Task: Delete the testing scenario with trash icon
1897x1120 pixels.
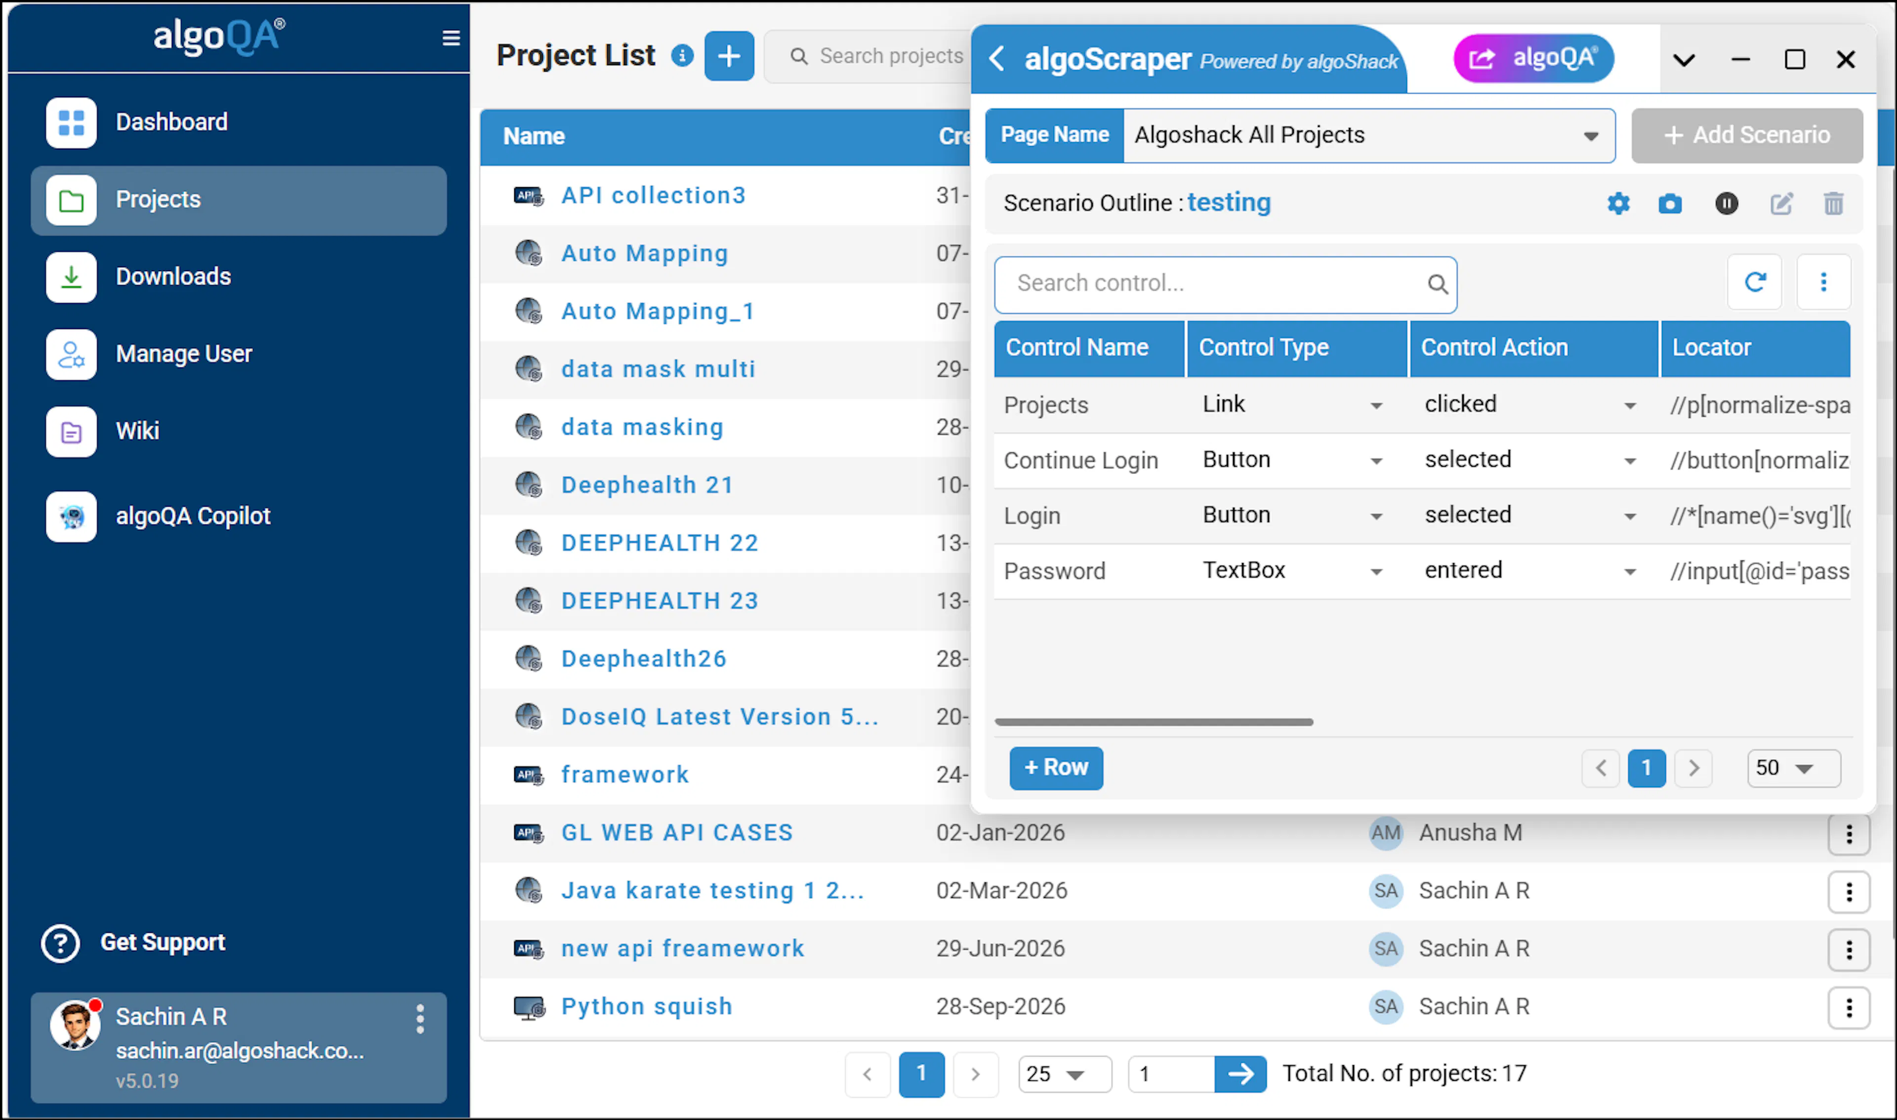Action: pyautogui.click(x=1834, y=203)
